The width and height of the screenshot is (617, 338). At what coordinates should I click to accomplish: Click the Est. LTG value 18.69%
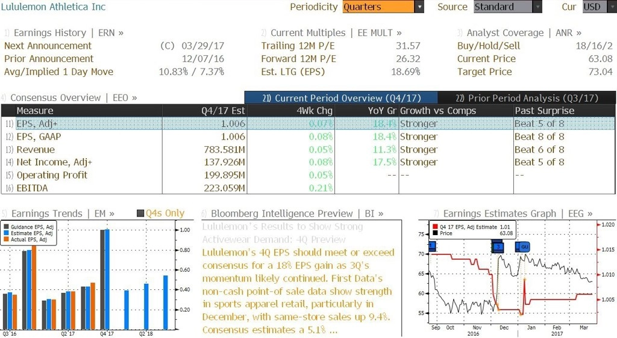click(x=406, y=72)
